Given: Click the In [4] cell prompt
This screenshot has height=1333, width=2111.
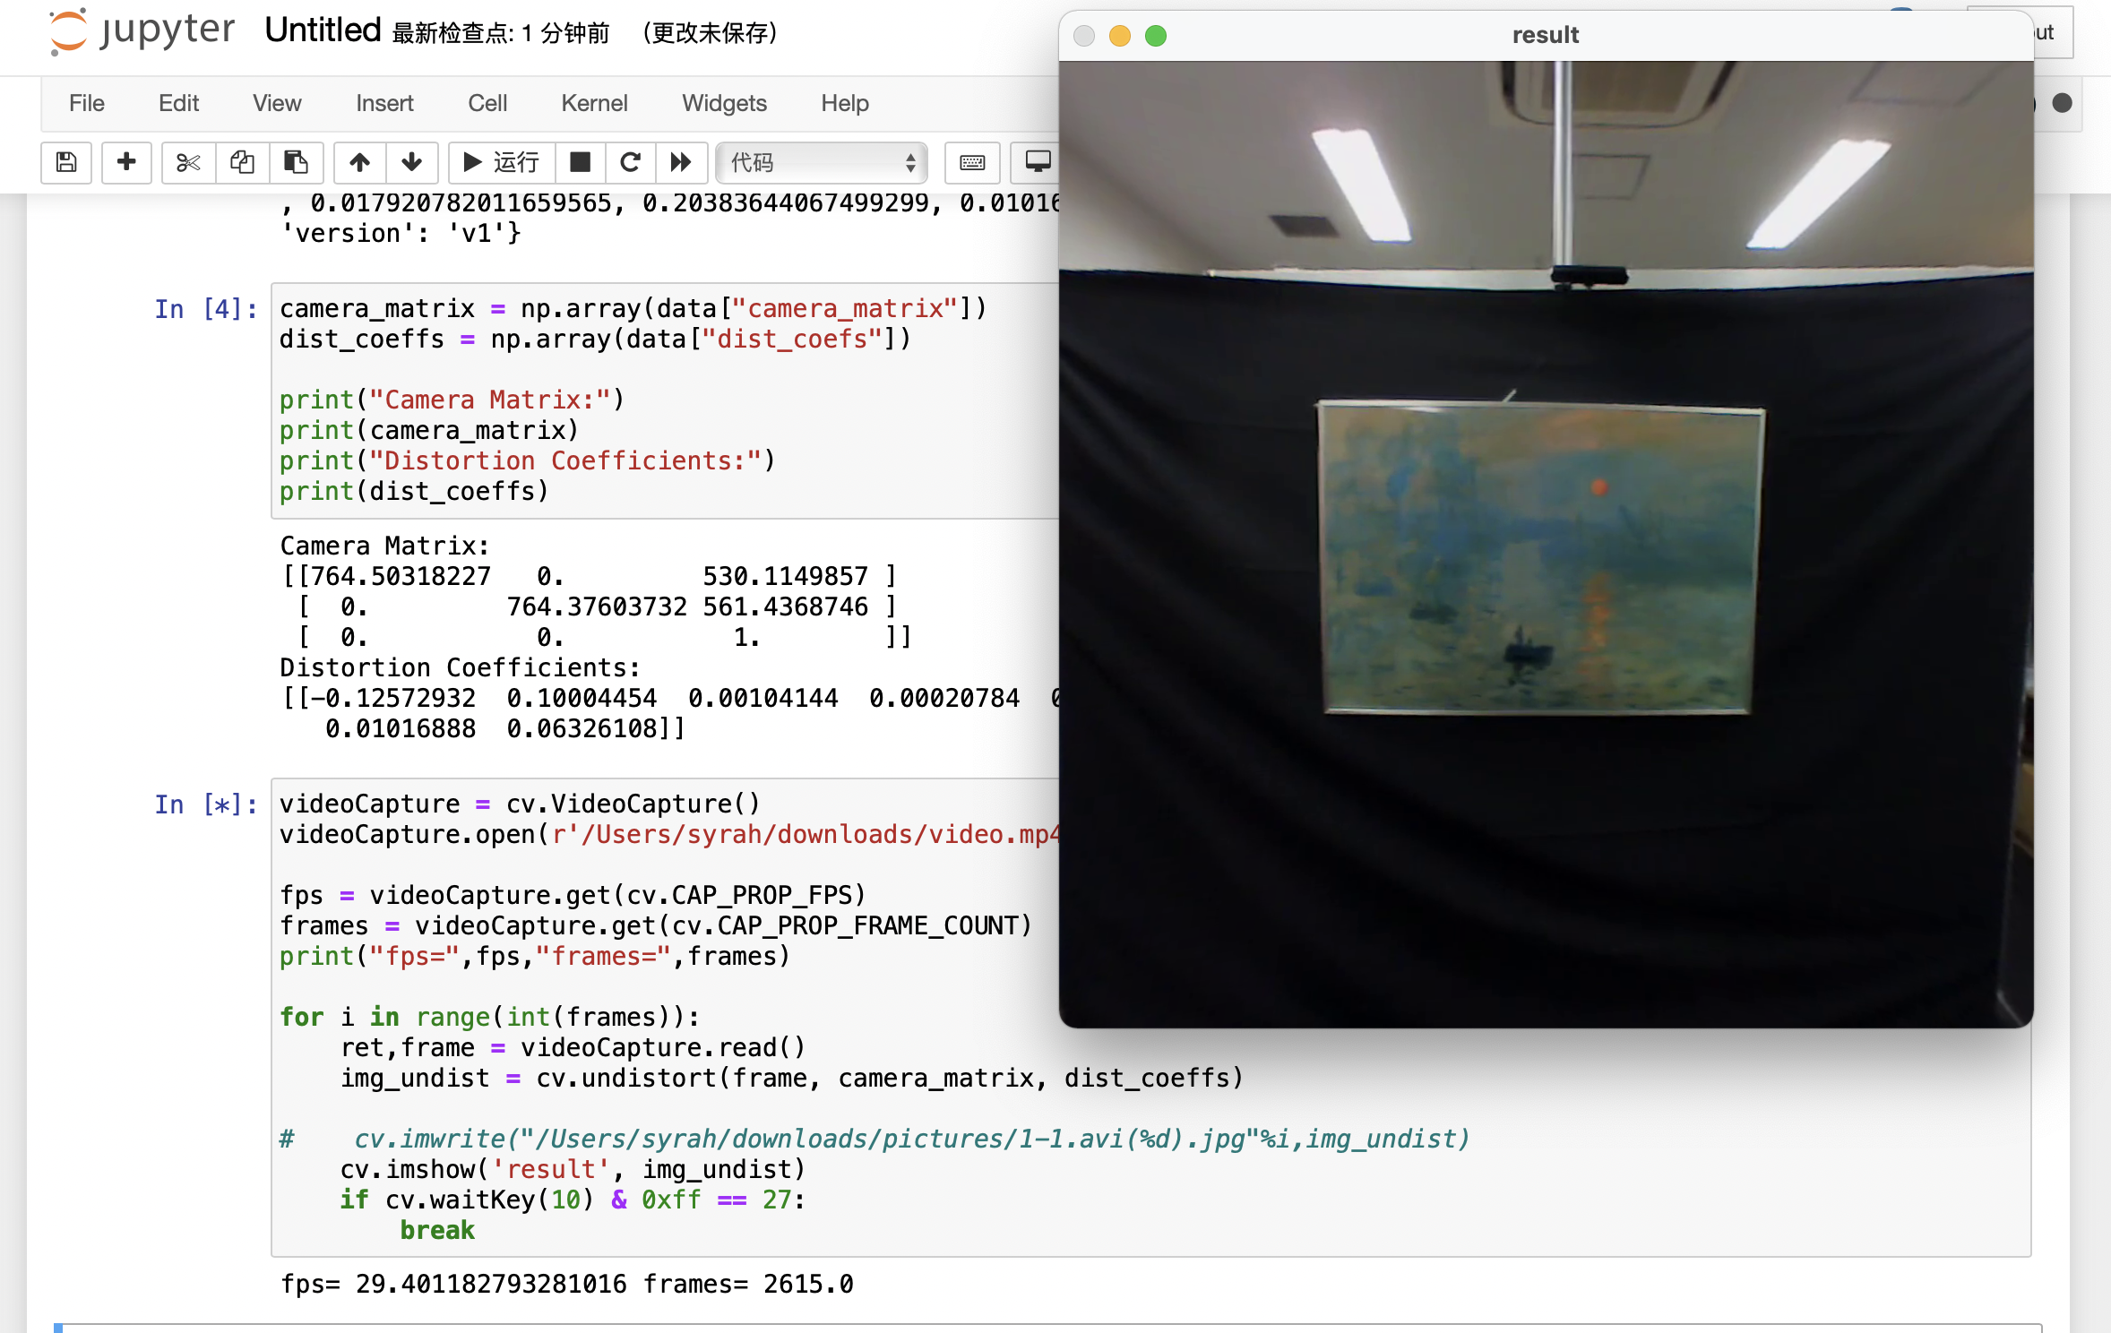Looking at the screenshot, I should [206, 309].
